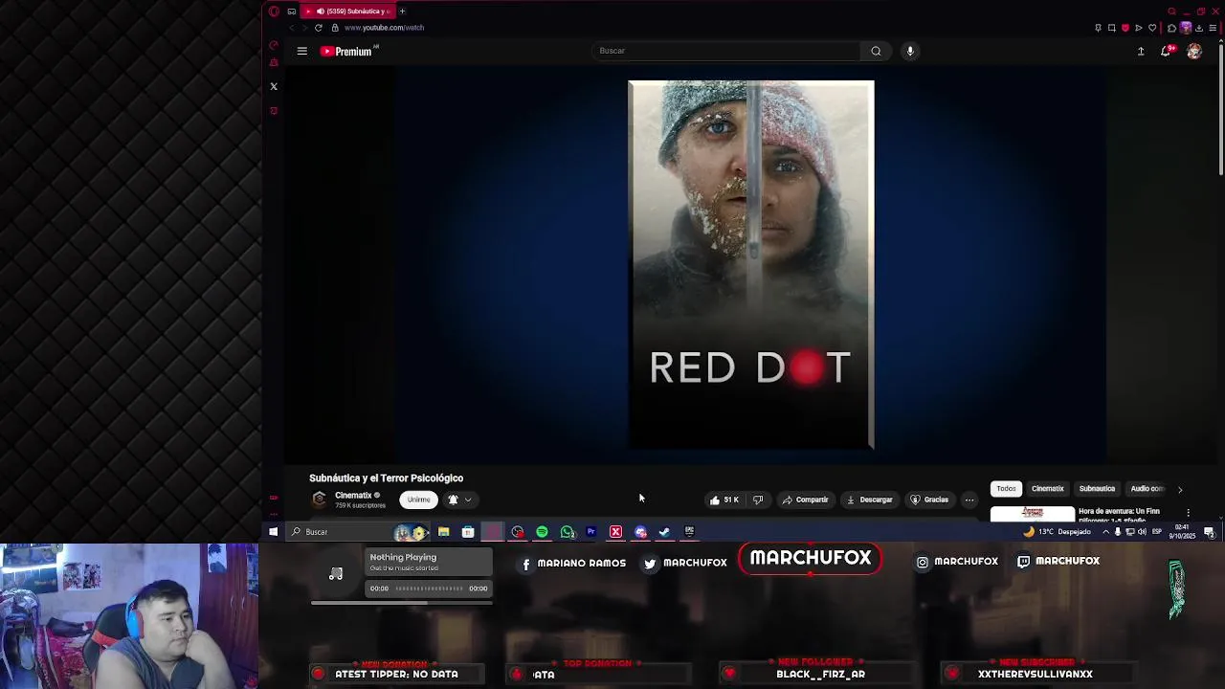Open the Windows Start button
Screen dimensions: 1225x689
(274, 532)
